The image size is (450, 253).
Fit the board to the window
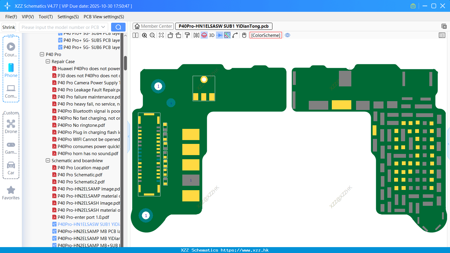(x=161, y=35)
